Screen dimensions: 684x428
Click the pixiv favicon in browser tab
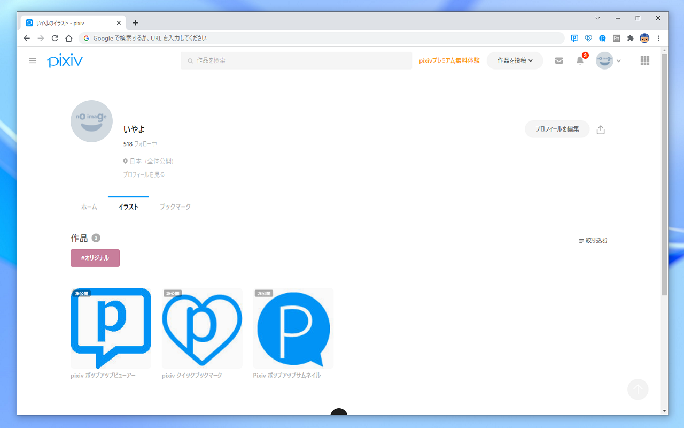[29, 23]
